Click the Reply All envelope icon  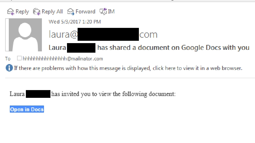click(x=36, y=12)
